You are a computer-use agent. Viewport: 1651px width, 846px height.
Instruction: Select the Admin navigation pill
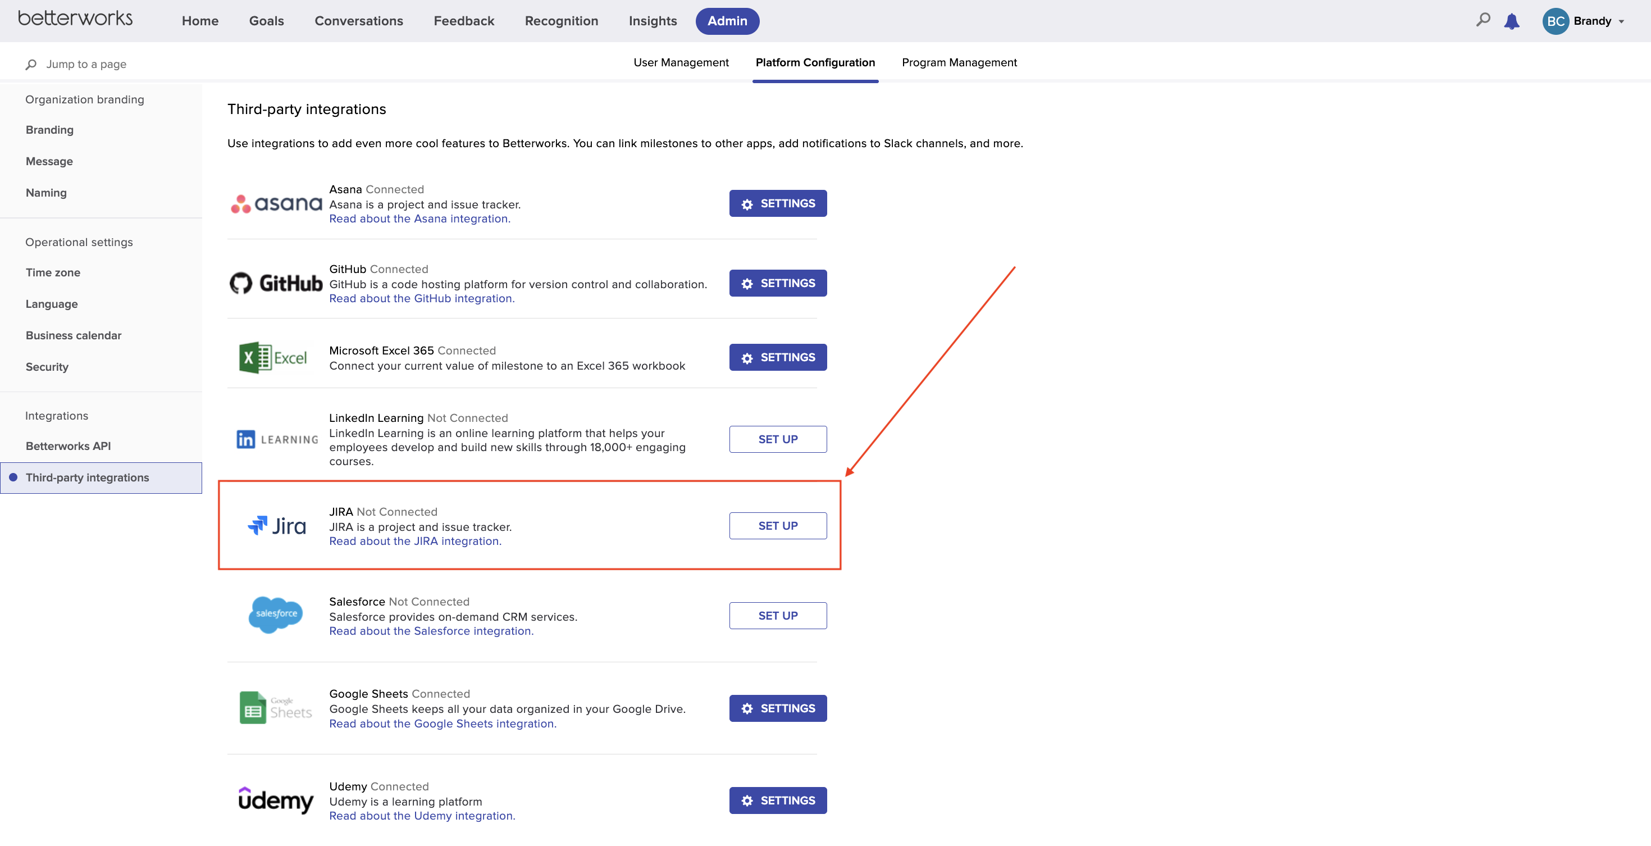[x=727, y=21]
